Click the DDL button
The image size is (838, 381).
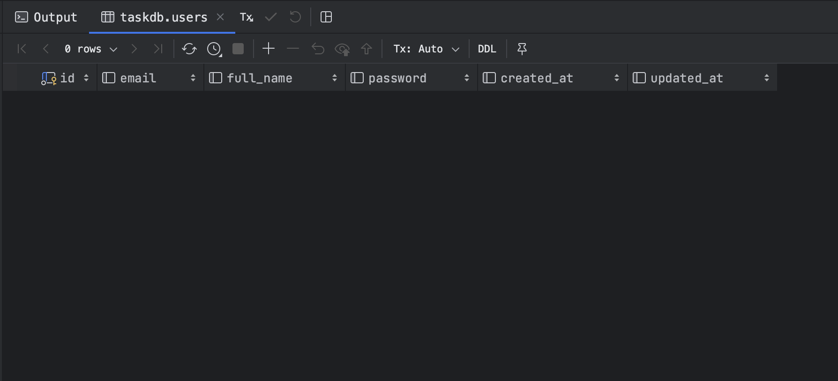[x=487, y=49]
